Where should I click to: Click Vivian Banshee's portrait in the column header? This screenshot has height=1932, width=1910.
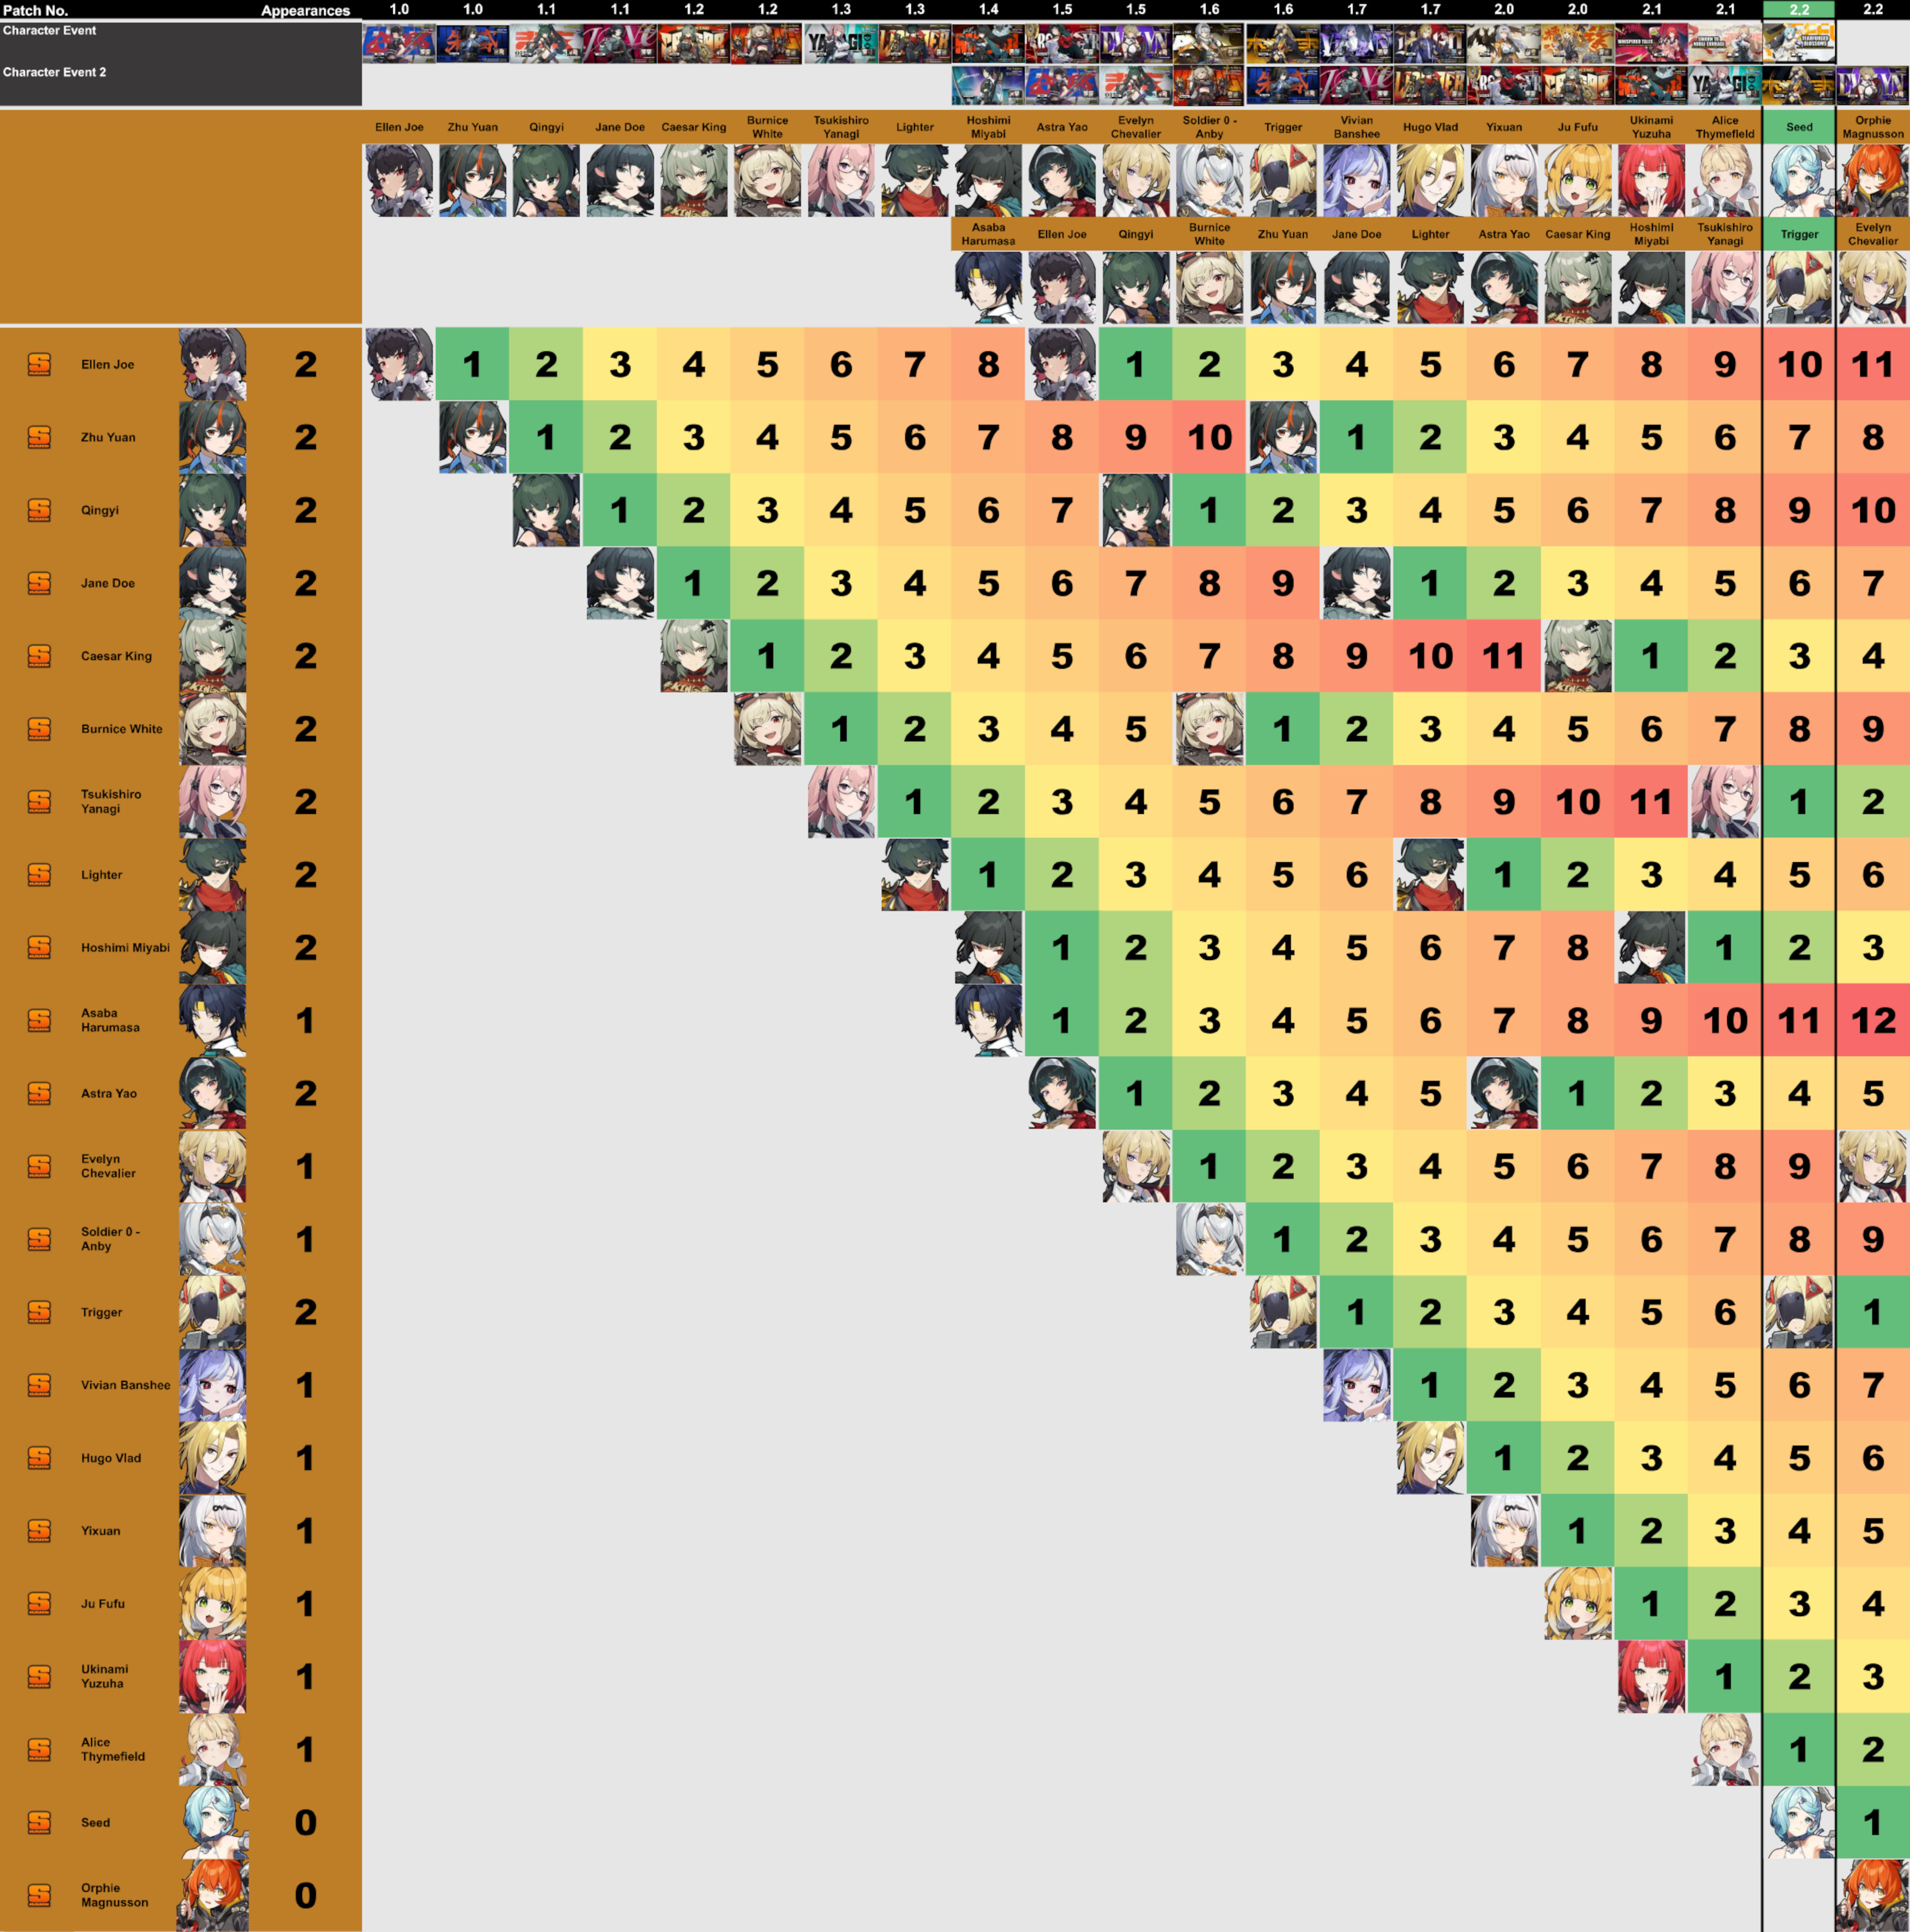point(1357,181)
